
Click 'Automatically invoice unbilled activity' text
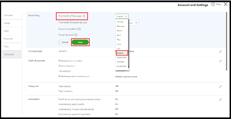pyautogui.click(x=76, y=109)
